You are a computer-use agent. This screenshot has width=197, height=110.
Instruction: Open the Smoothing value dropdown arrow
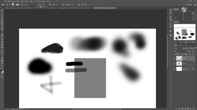(76, 5)
